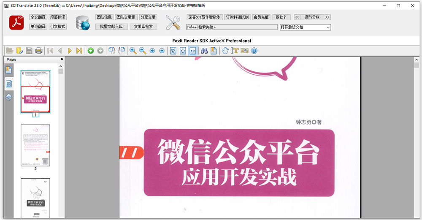Set actual size 100% view
422x220 pixels.
[x=173, y=51]
